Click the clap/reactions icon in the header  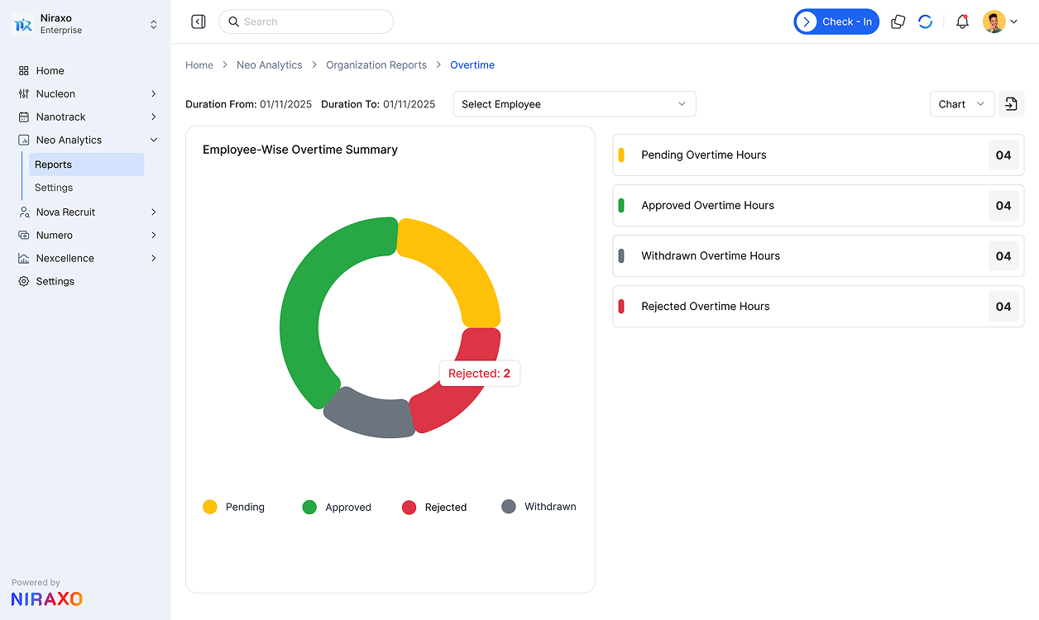coord(898,21)
